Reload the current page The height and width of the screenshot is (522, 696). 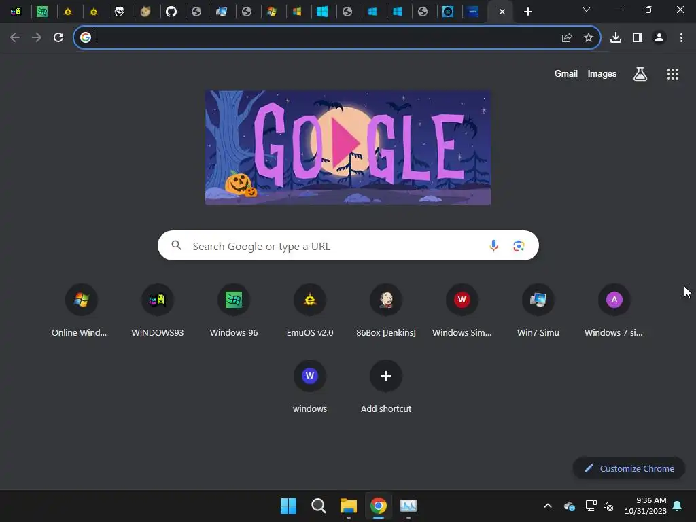click(x=58, y=37)
